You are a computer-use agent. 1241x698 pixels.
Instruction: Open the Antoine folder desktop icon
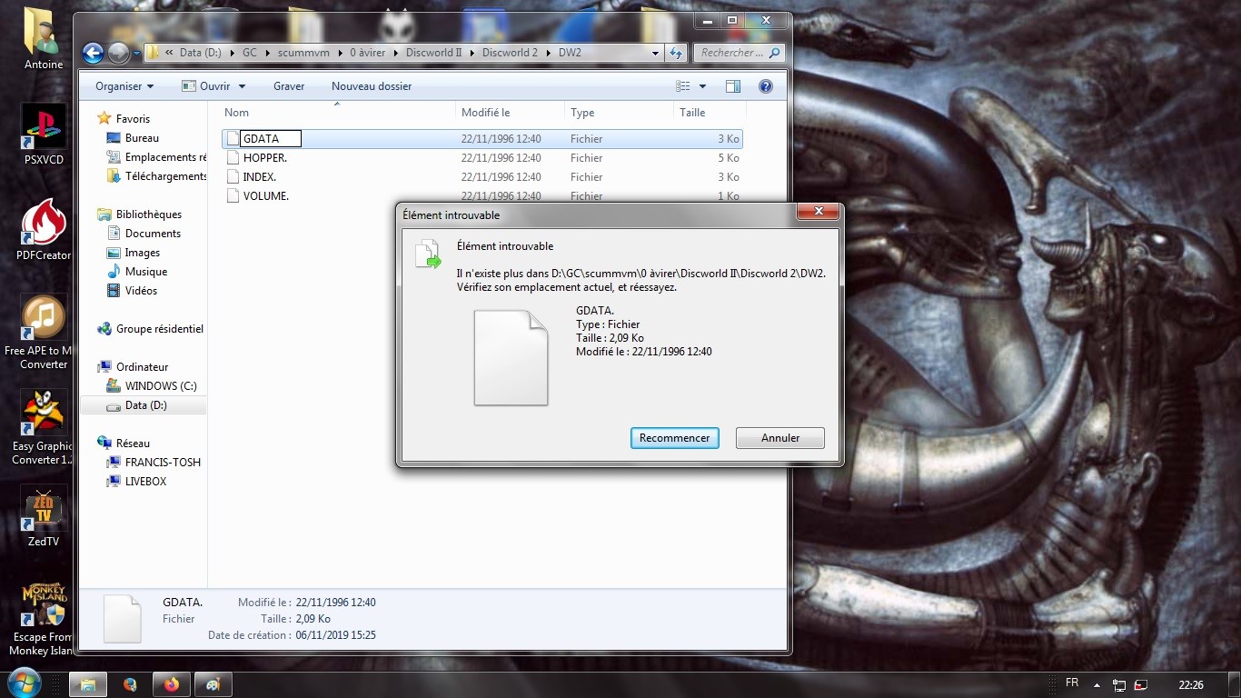(43, 39)
